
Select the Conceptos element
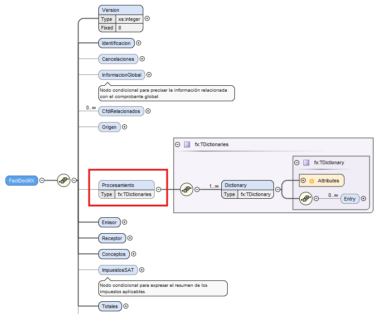point(113,254)
